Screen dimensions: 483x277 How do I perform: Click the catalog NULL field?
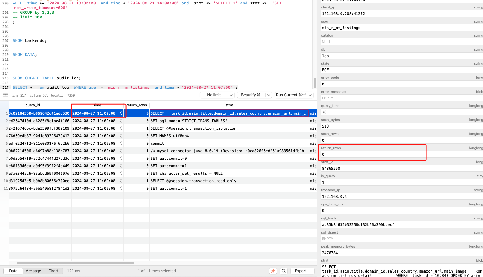pos(402,42)
